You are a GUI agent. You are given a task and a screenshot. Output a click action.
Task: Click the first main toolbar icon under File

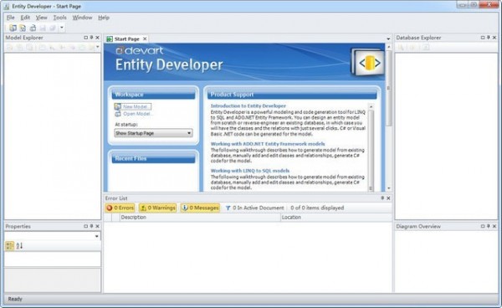tap(13, 28)
